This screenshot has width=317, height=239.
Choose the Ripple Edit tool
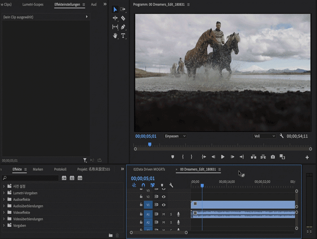(115, 18)
